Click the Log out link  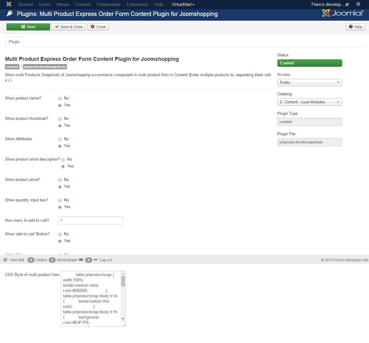click(106, 260)
